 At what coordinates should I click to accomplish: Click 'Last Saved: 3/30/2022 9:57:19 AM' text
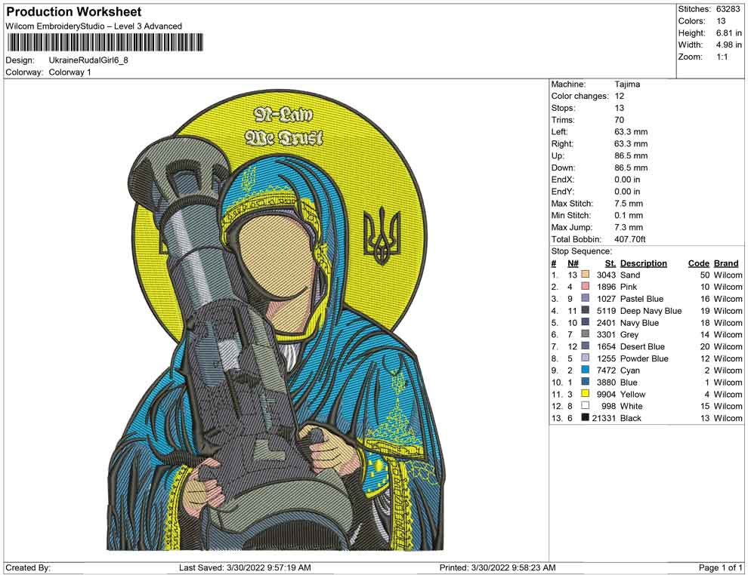[246, 568]
